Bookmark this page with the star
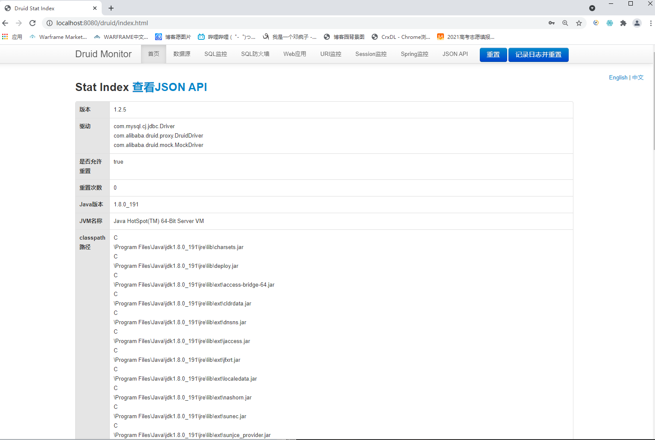 (579, 23)
